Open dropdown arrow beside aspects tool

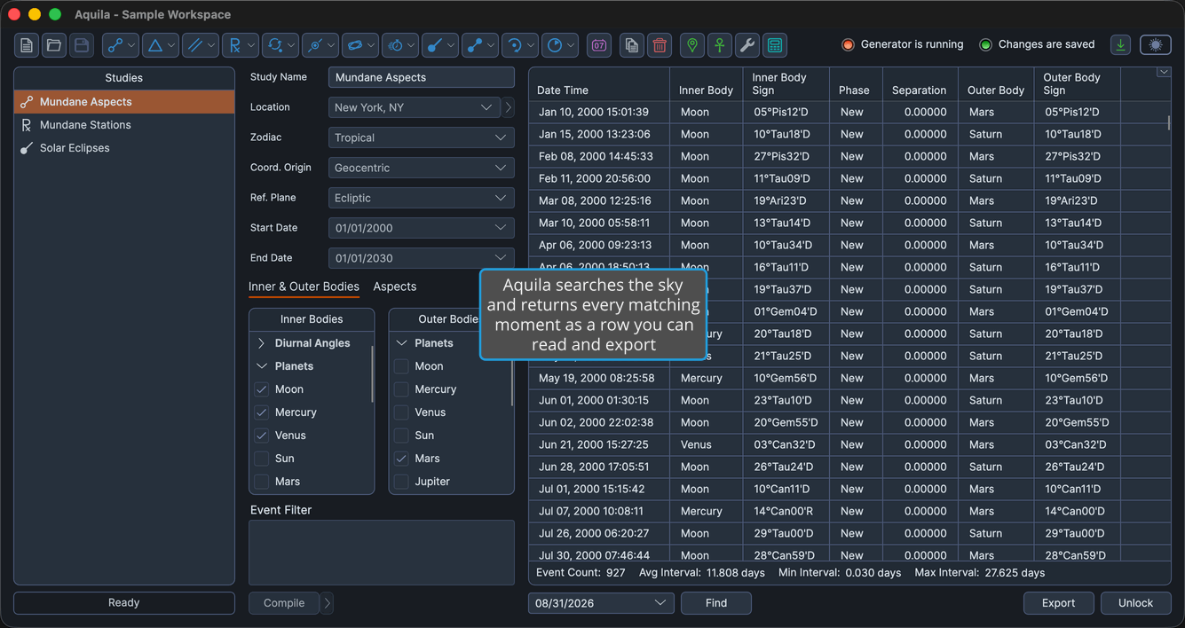click(131, 45)
